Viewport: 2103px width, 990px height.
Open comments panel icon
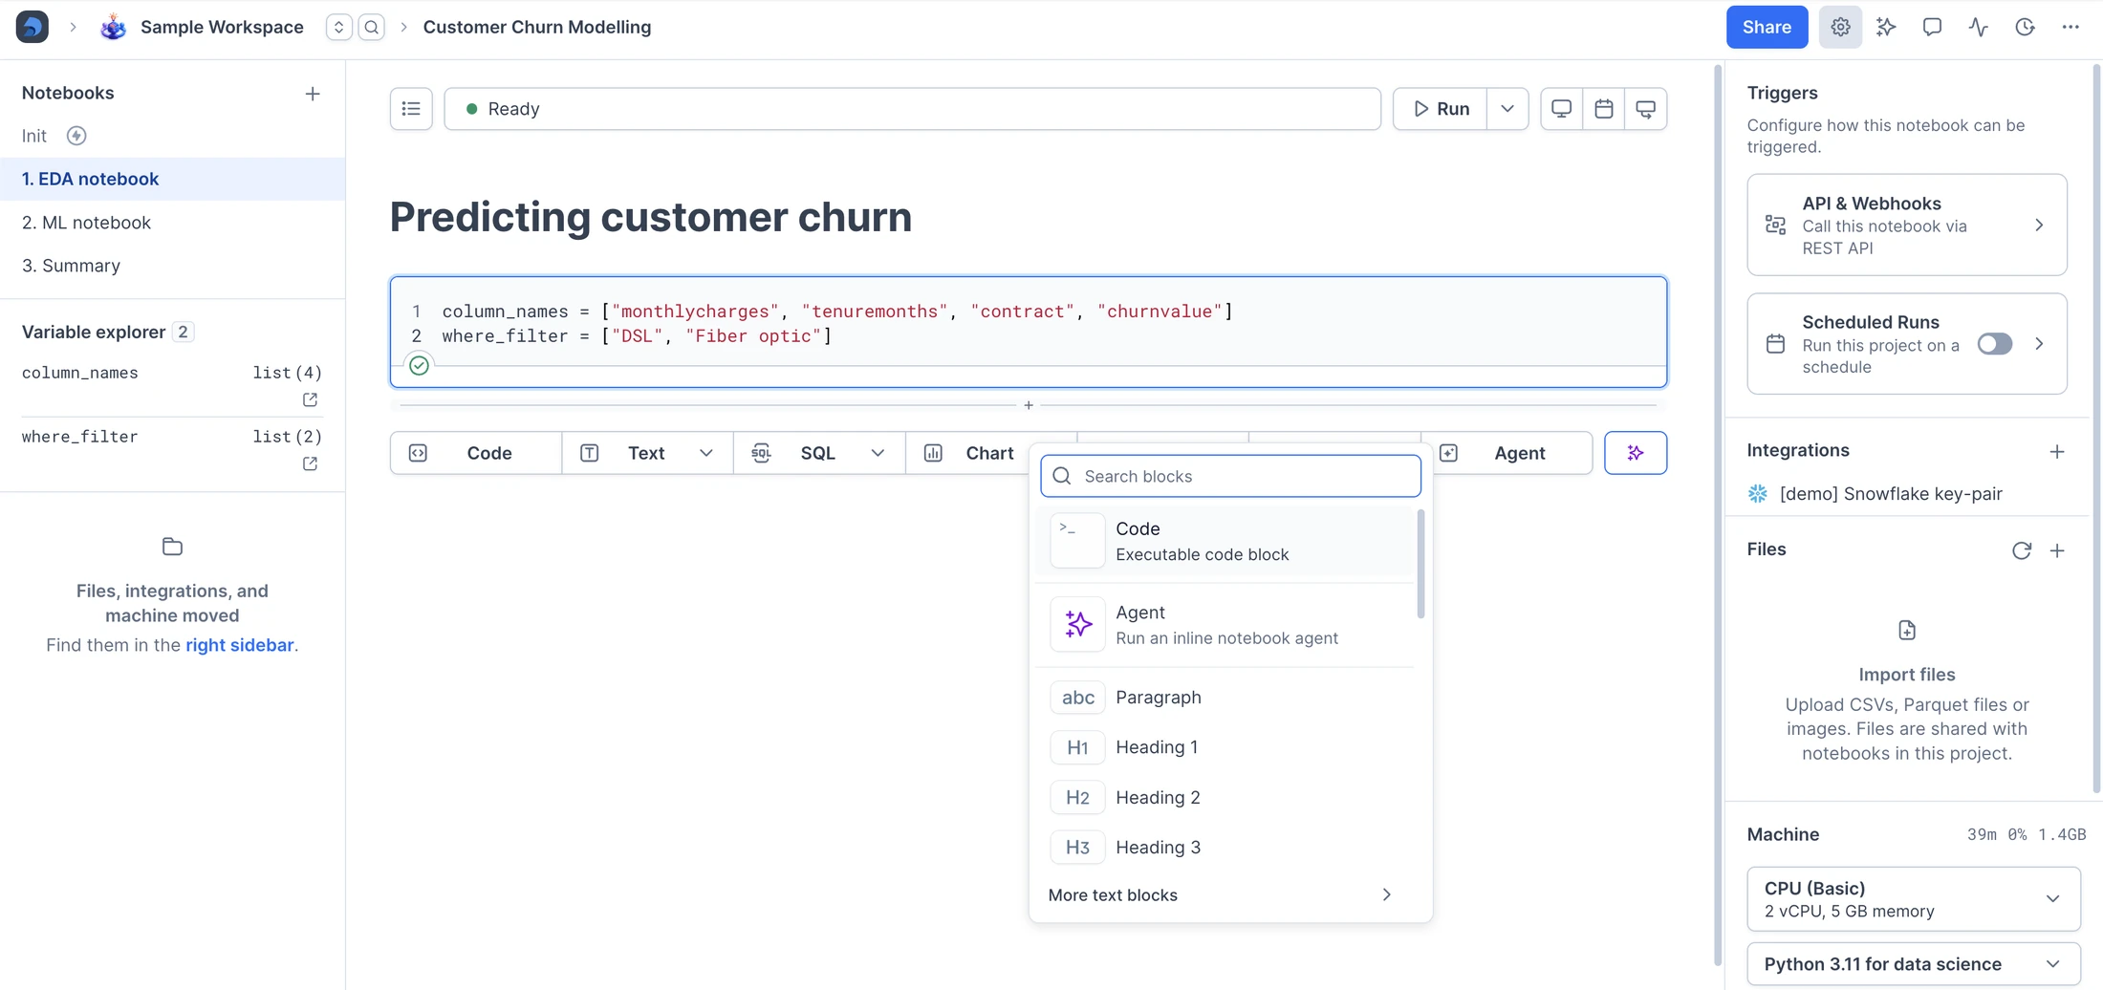pyautogui.click(x=1932, y=27)
